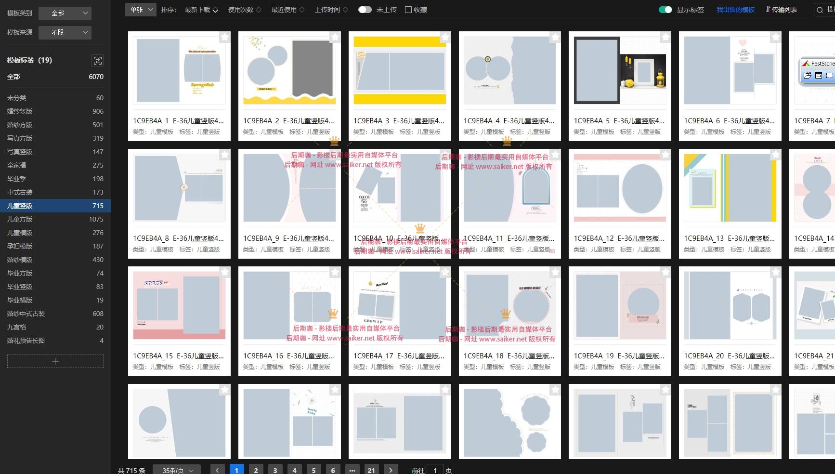Select the 婚纱中式古装 tag

[55, 314]
